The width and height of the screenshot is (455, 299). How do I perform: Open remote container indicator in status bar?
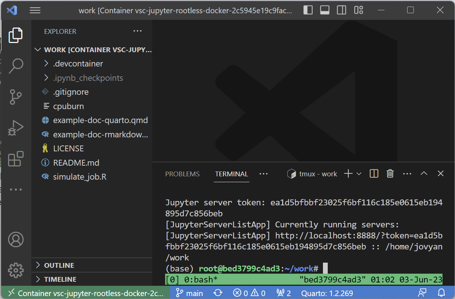(x=85, y=293)
